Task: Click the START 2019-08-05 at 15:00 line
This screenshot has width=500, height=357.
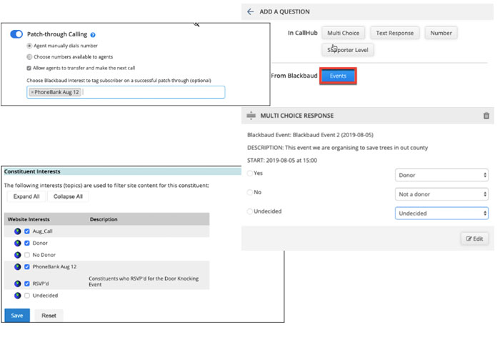Action: [282, 161]
